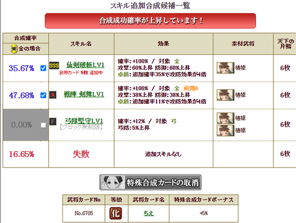Click 攻撃:60%上昇 防御:60%上昇 effect text
This screenshot has height=223, width=296.
click(154, 68)
